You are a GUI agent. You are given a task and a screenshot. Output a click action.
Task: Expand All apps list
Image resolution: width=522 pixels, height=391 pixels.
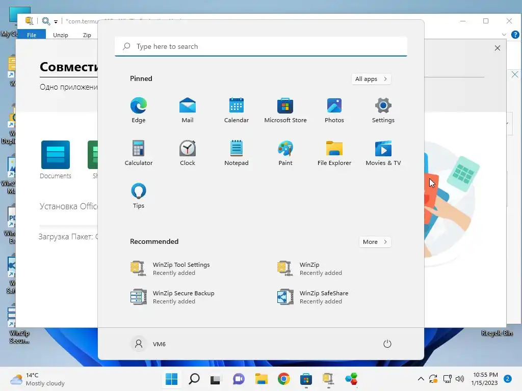[371, 79]
